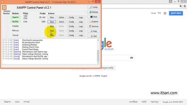Open XAMPP Help button
187x105 pixels.
pos(93,31)
